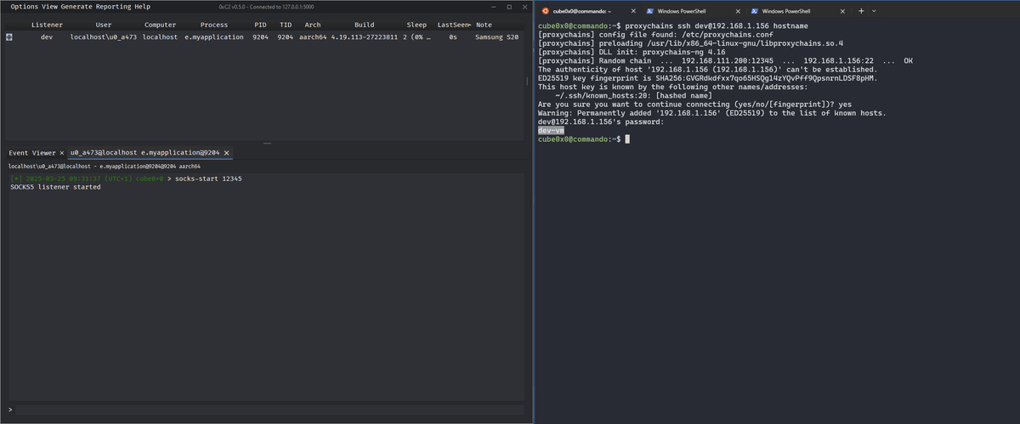Select 'Samsung S20' note cell
1020x424 pixels.
tap(496, 37)
